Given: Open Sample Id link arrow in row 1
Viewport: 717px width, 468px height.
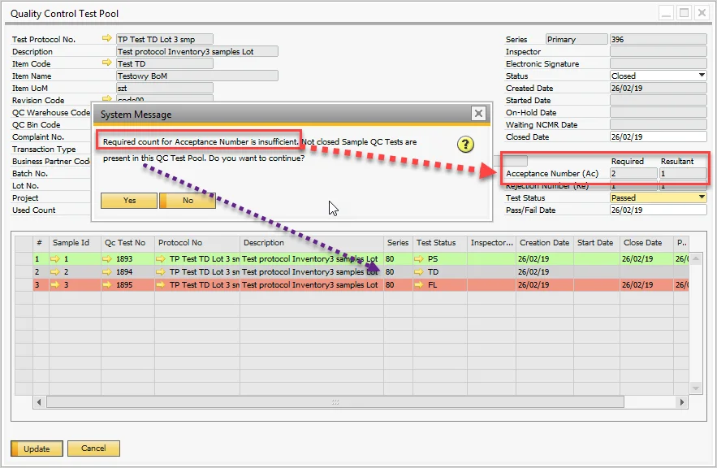Looking at the screenshot, I should tap(55, 259).
